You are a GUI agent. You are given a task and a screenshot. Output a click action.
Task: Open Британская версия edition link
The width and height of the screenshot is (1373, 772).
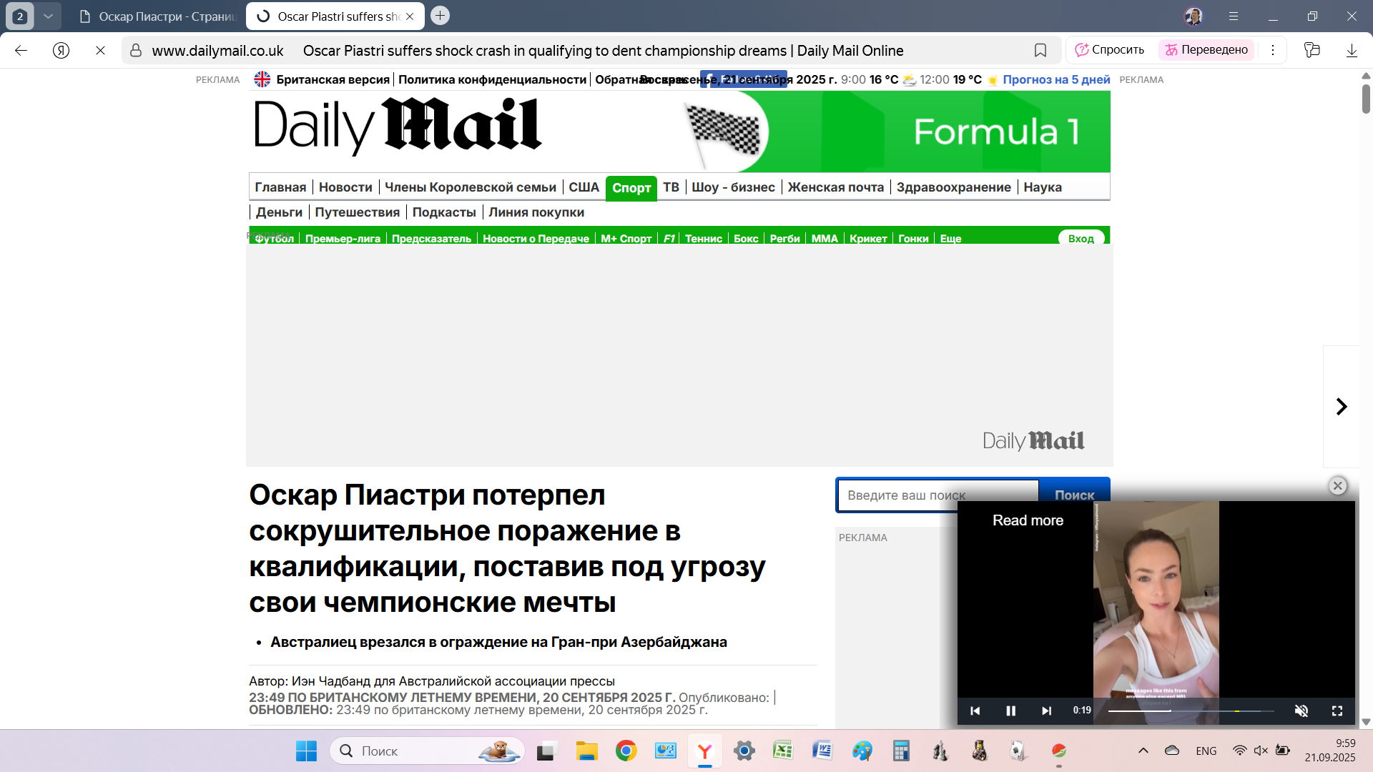click(333, 79)
